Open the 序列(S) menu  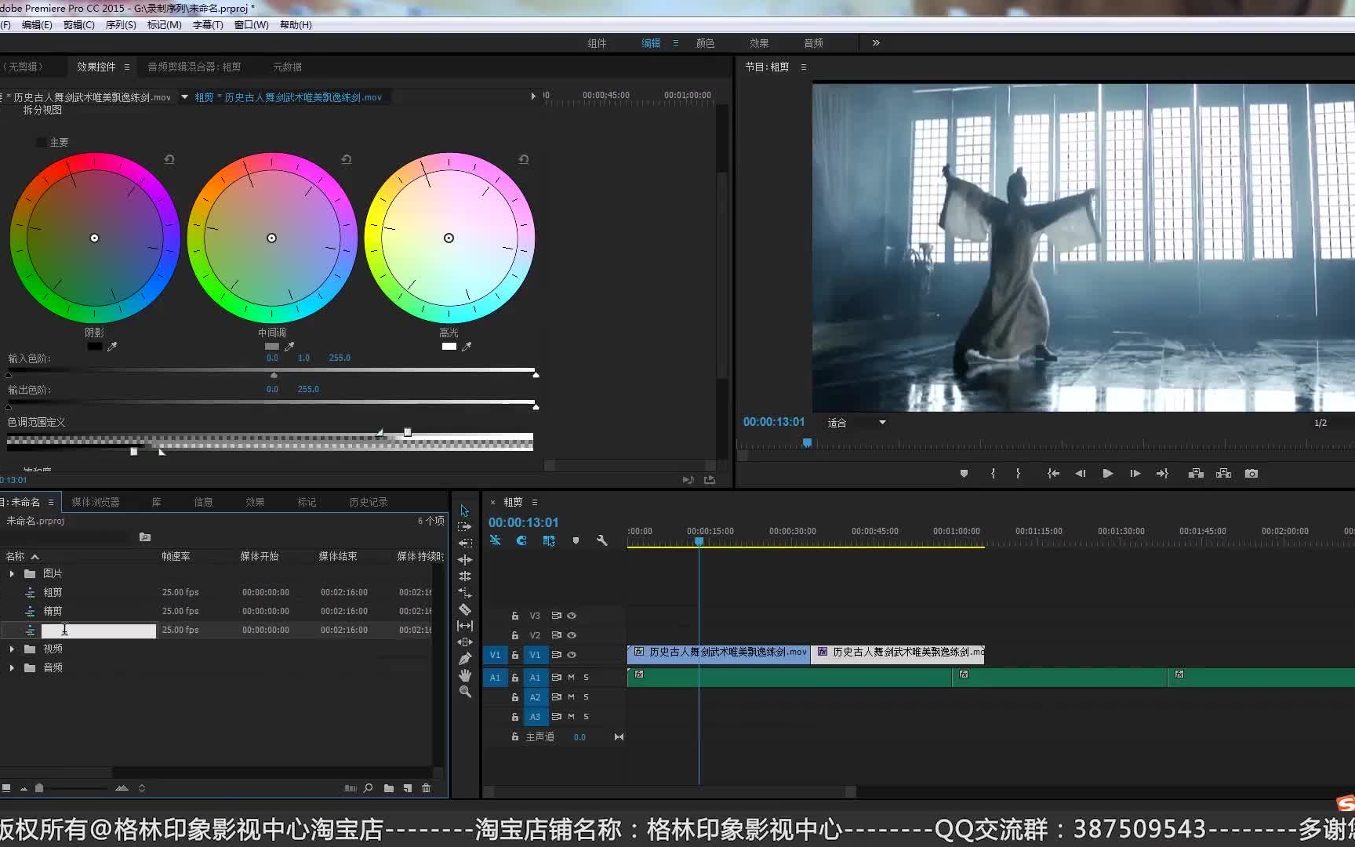[121, 25]
